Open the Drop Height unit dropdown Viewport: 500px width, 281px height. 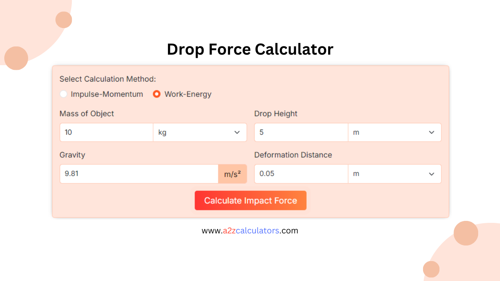click(395, 132)
